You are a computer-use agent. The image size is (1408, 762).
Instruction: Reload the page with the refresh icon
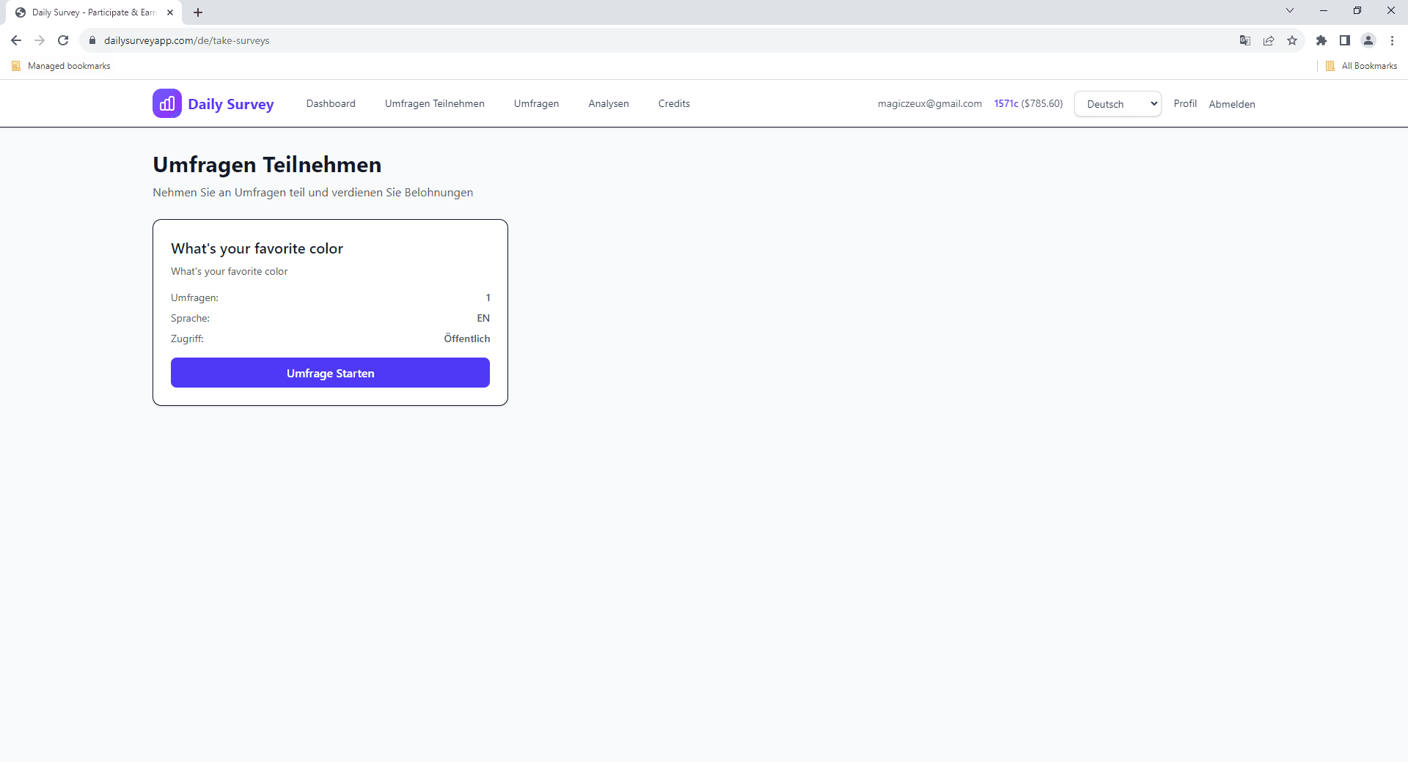[63, 40]
